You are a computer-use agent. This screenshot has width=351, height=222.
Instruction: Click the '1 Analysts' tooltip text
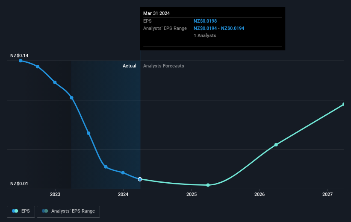coord(205,35)
